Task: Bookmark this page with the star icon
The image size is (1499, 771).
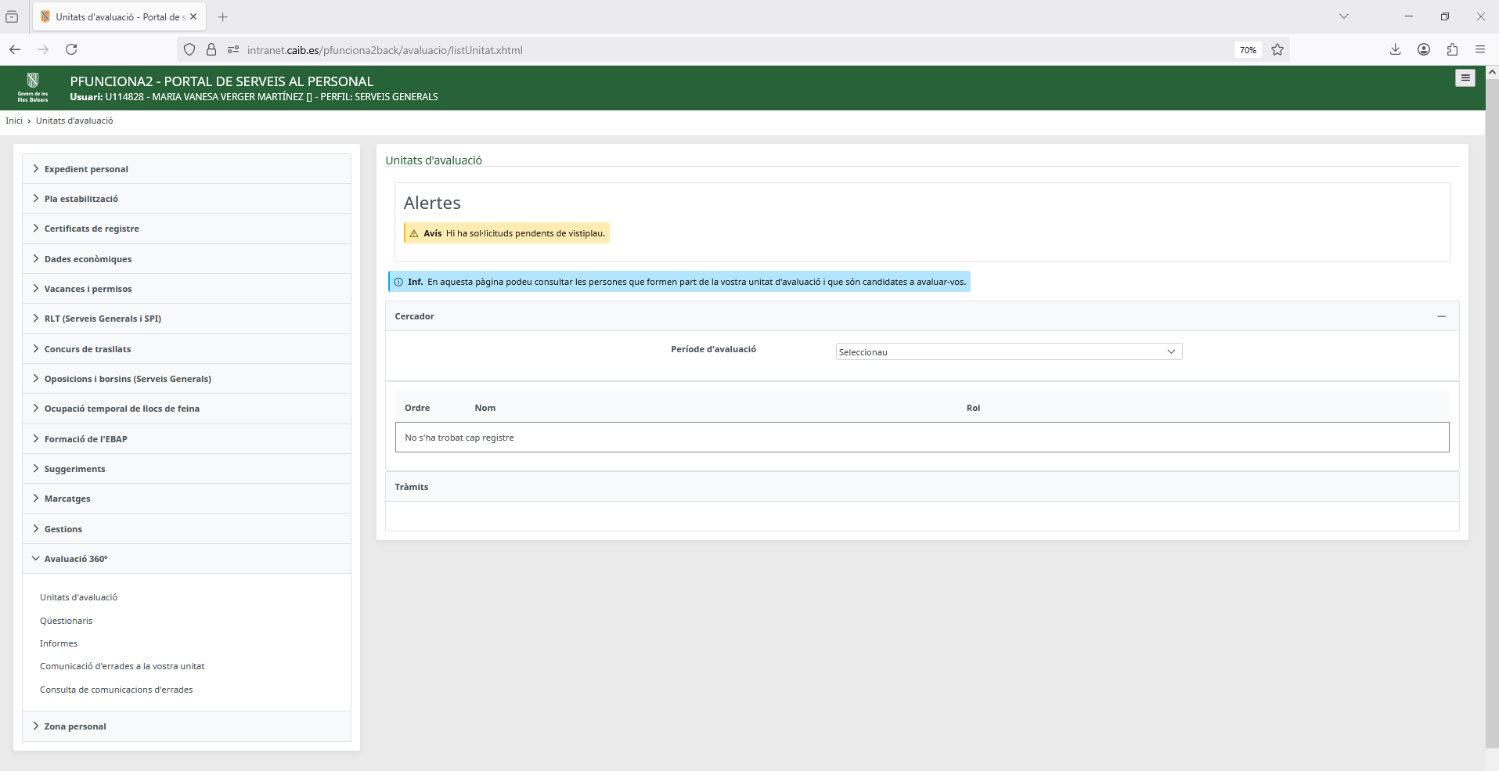Action: pyautogui.click(x=1277, y=50)
